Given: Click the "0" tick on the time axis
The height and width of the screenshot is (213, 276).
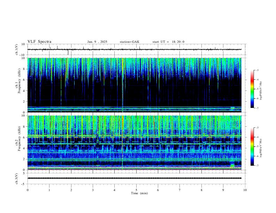Looking at the screenshot, I should 28,190.
